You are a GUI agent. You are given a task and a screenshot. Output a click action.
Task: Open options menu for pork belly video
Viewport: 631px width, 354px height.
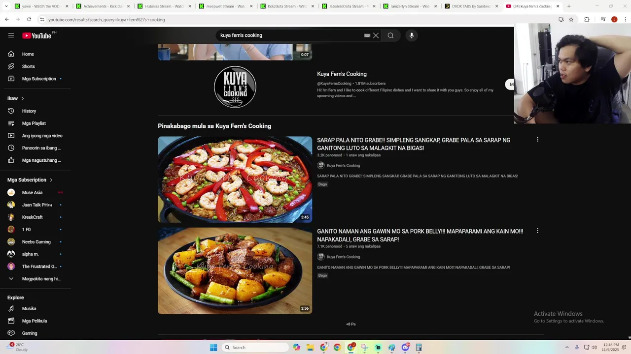tap(537, 231)
